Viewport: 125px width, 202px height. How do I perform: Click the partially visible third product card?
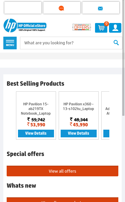pos(105,115)
